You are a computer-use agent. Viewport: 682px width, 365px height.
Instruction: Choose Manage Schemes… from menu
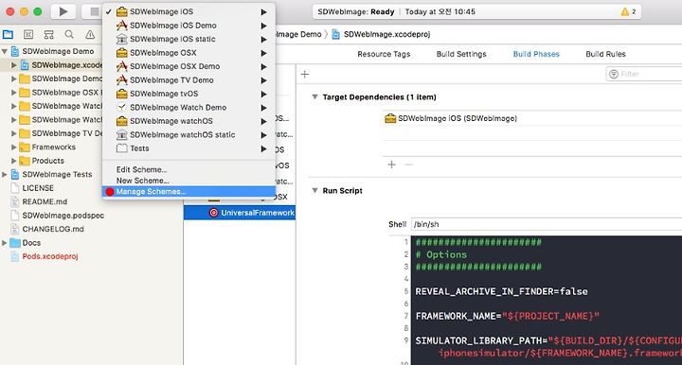(x=188, y=191)
